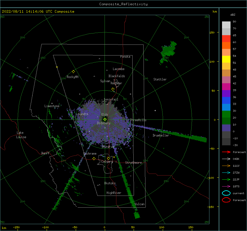
Task: Click the Vulcan town label
Action: 140,204
